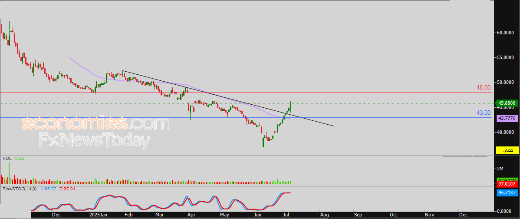Screen dimensions: 520x219
Task: Click the Jul date axis label
Action: [286, 215]
